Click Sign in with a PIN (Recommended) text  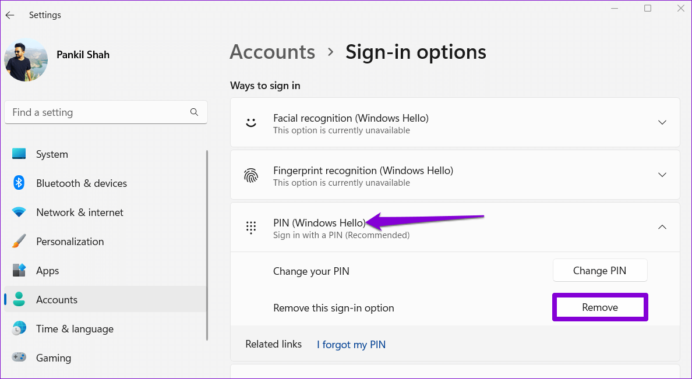pyautogui.click(x=341, y=235)
